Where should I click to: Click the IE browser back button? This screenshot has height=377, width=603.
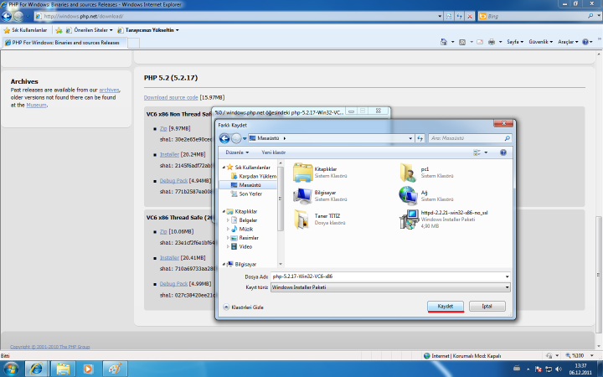point(7,16)
